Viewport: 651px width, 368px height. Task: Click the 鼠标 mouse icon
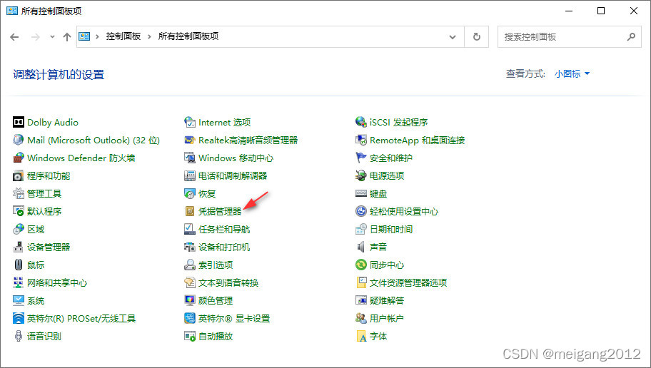(x=19, y=265)
